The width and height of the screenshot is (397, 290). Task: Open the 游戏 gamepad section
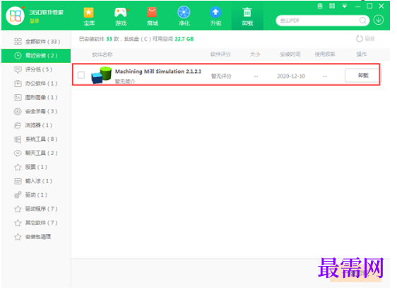[121, 17]
